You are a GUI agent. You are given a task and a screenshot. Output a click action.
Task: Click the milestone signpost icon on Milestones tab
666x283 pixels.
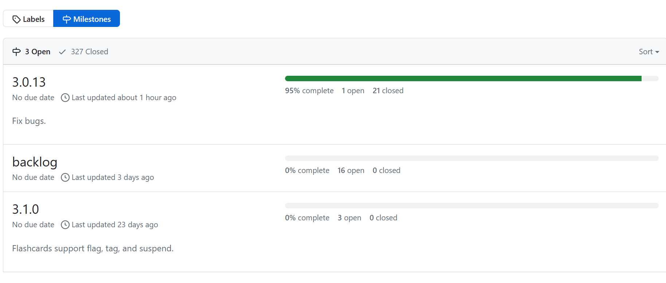click(x=66, y=19)
